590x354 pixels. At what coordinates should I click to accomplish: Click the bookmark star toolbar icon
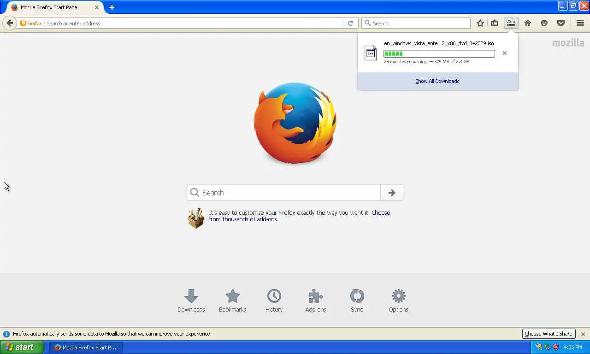point(480,23)
